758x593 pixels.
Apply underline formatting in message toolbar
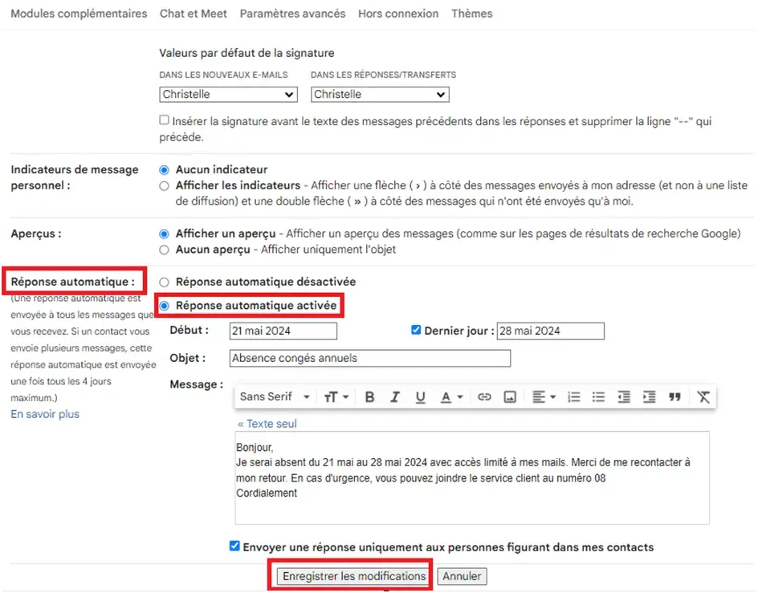[x=420, y=396]
